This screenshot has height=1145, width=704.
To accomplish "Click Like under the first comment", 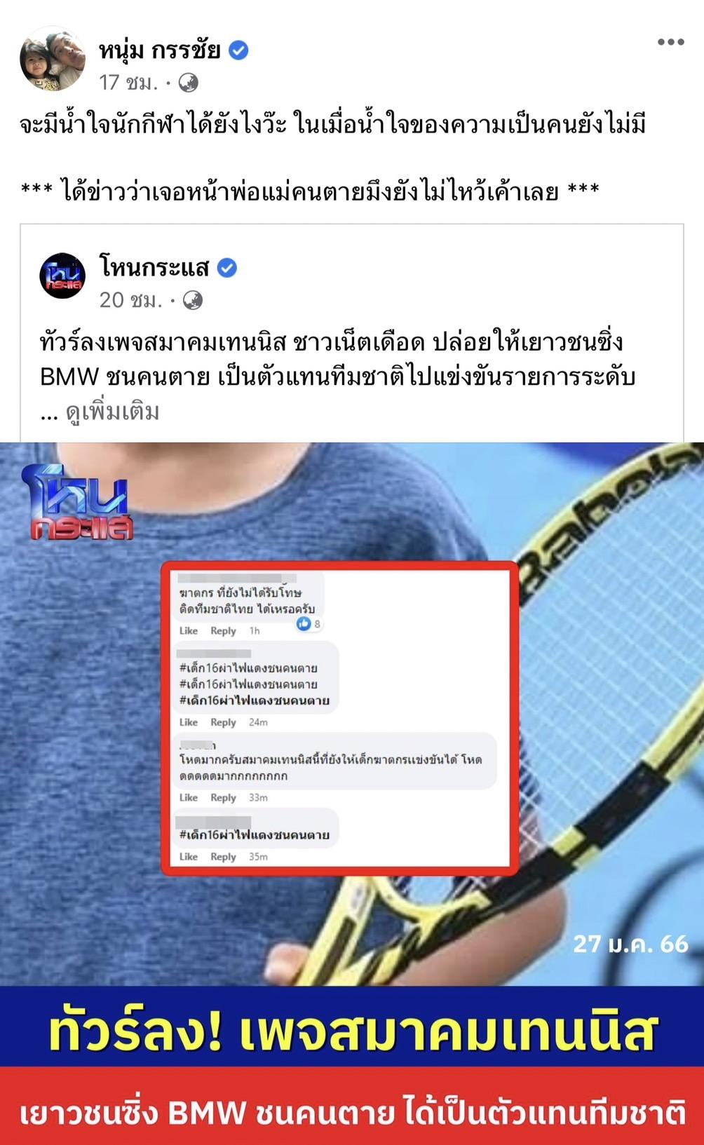I will pyautogui.click(x=189, y=630).
